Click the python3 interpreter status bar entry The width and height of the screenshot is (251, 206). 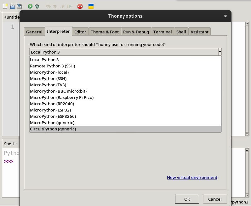[x=239, y=202]
